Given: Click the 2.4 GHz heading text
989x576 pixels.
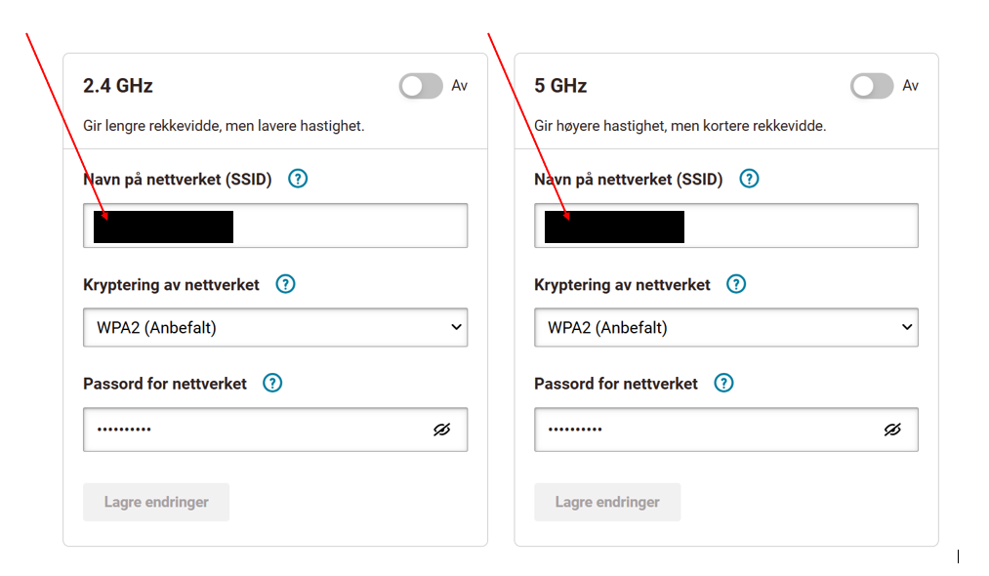Looking at the screenshot, I should point(118,86).
